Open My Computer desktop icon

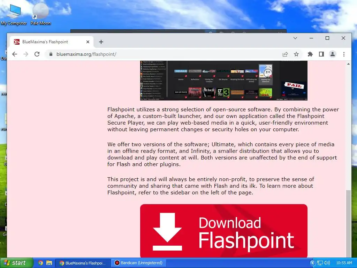(14, 15)
